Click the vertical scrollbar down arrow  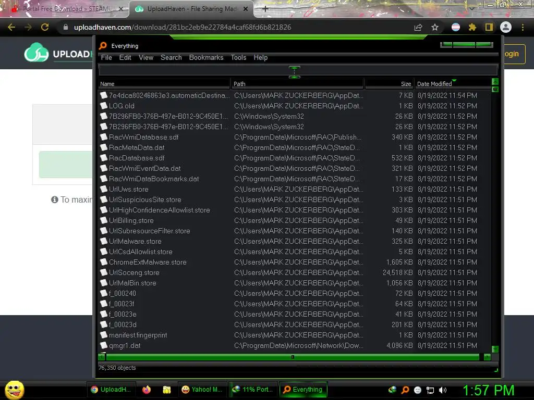495,349
